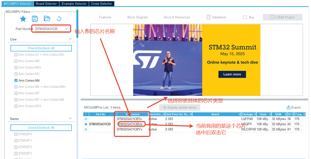This screenshot has width=311, height=159.
Task: Remove the Flash column with its x
Action: tap(270, 114)
